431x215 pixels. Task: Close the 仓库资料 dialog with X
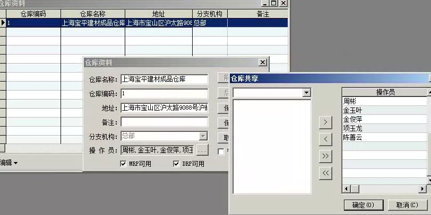coord(262,62)
